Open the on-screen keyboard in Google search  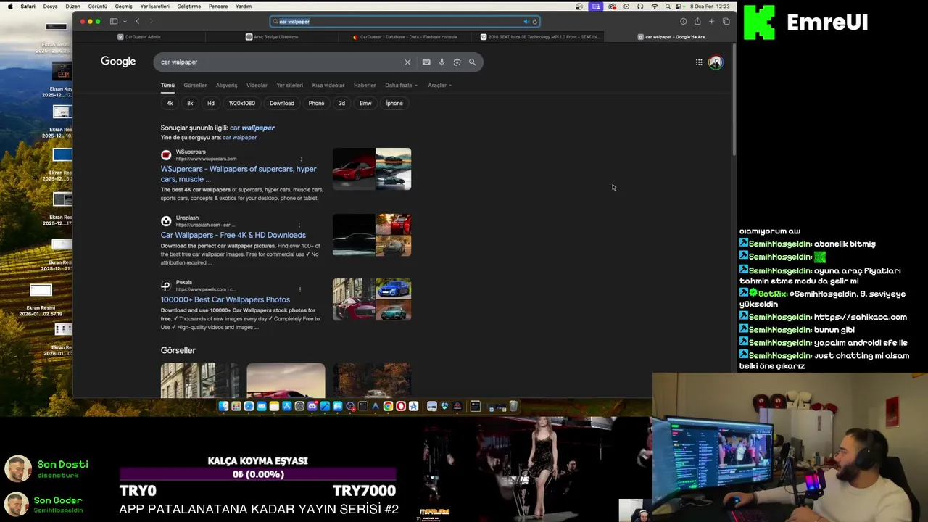pyautogui.click(x=426, y=62)
